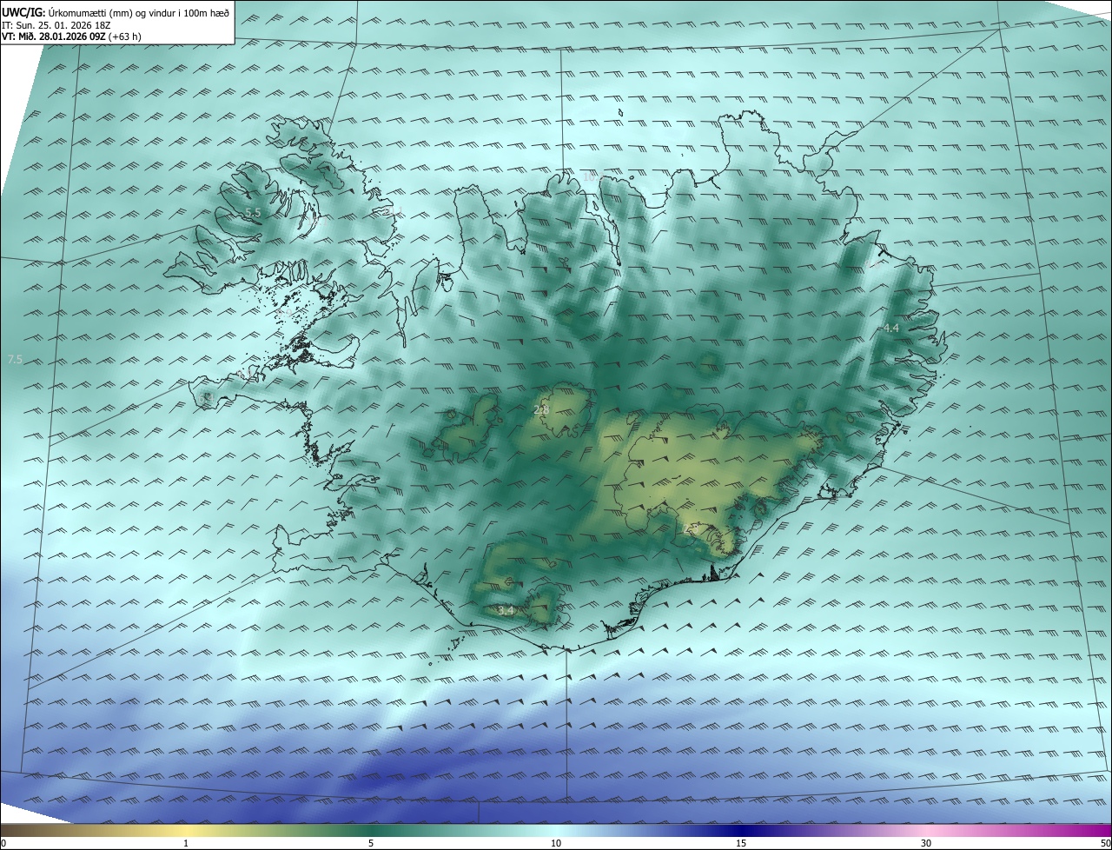Click the 'VT: Mið. 28.01.2026 09Z (+63 h)' line
Image resolution: width=1112 pixels, height=850 pixels.
pyautogui.click(x=71, y=37)
